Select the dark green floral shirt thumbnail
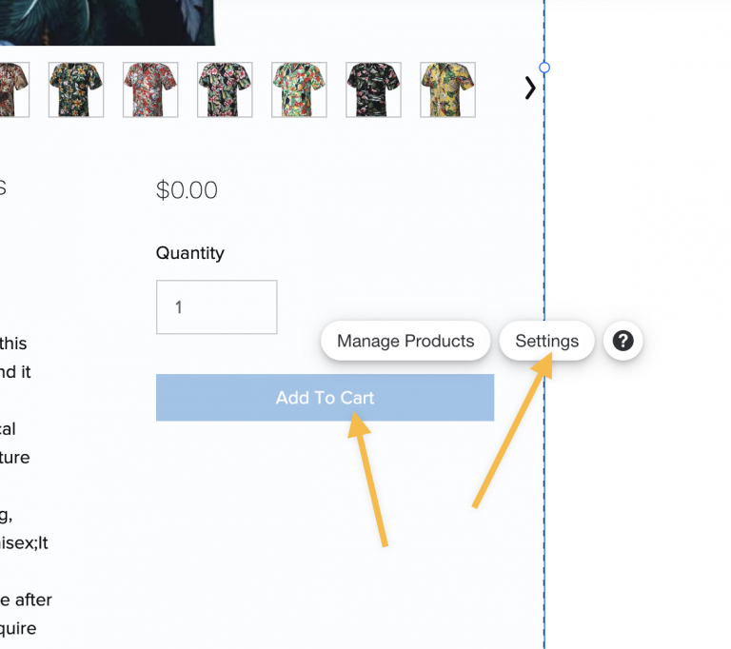Viewport: 731px width, 649px height. tap(76, 89)
